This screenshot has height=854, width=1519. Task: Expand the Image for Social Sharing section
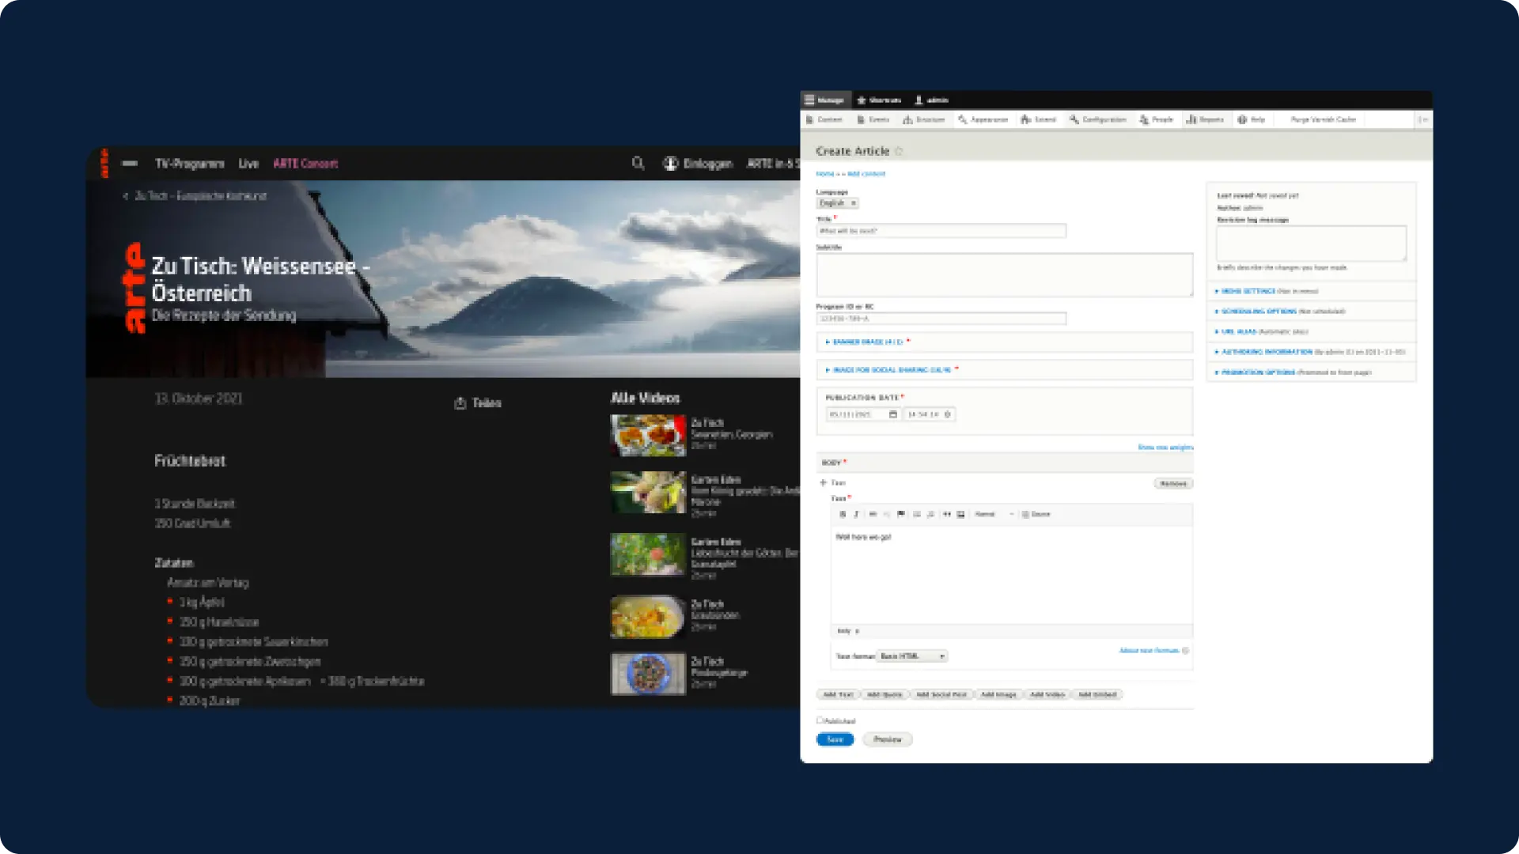point(1005,370)
